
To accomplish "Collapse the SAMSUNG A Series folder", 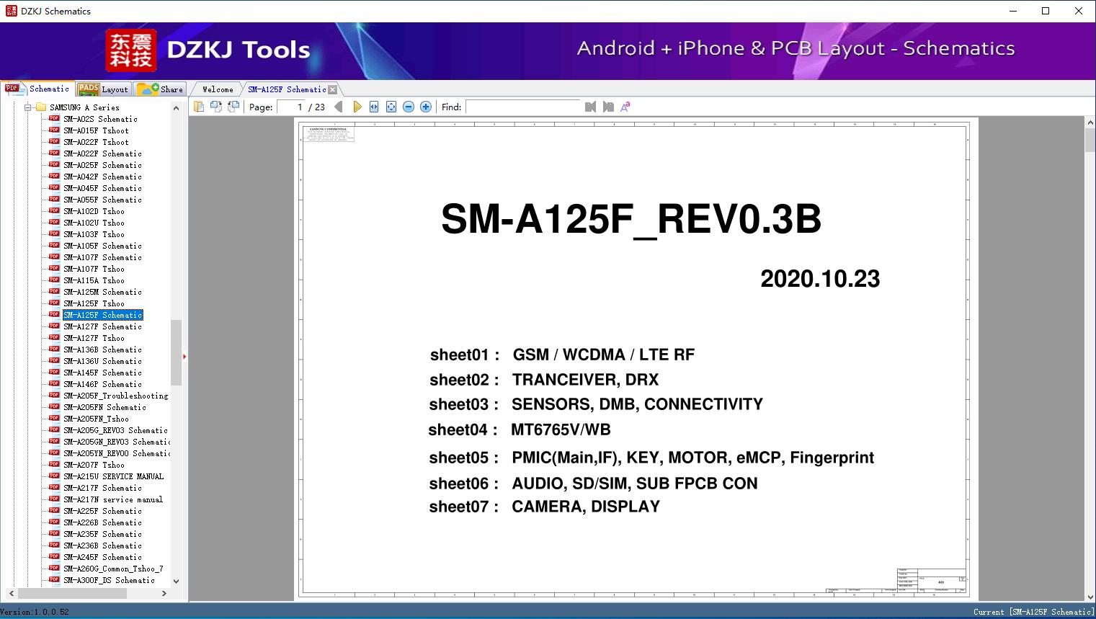I will point(27,107).
